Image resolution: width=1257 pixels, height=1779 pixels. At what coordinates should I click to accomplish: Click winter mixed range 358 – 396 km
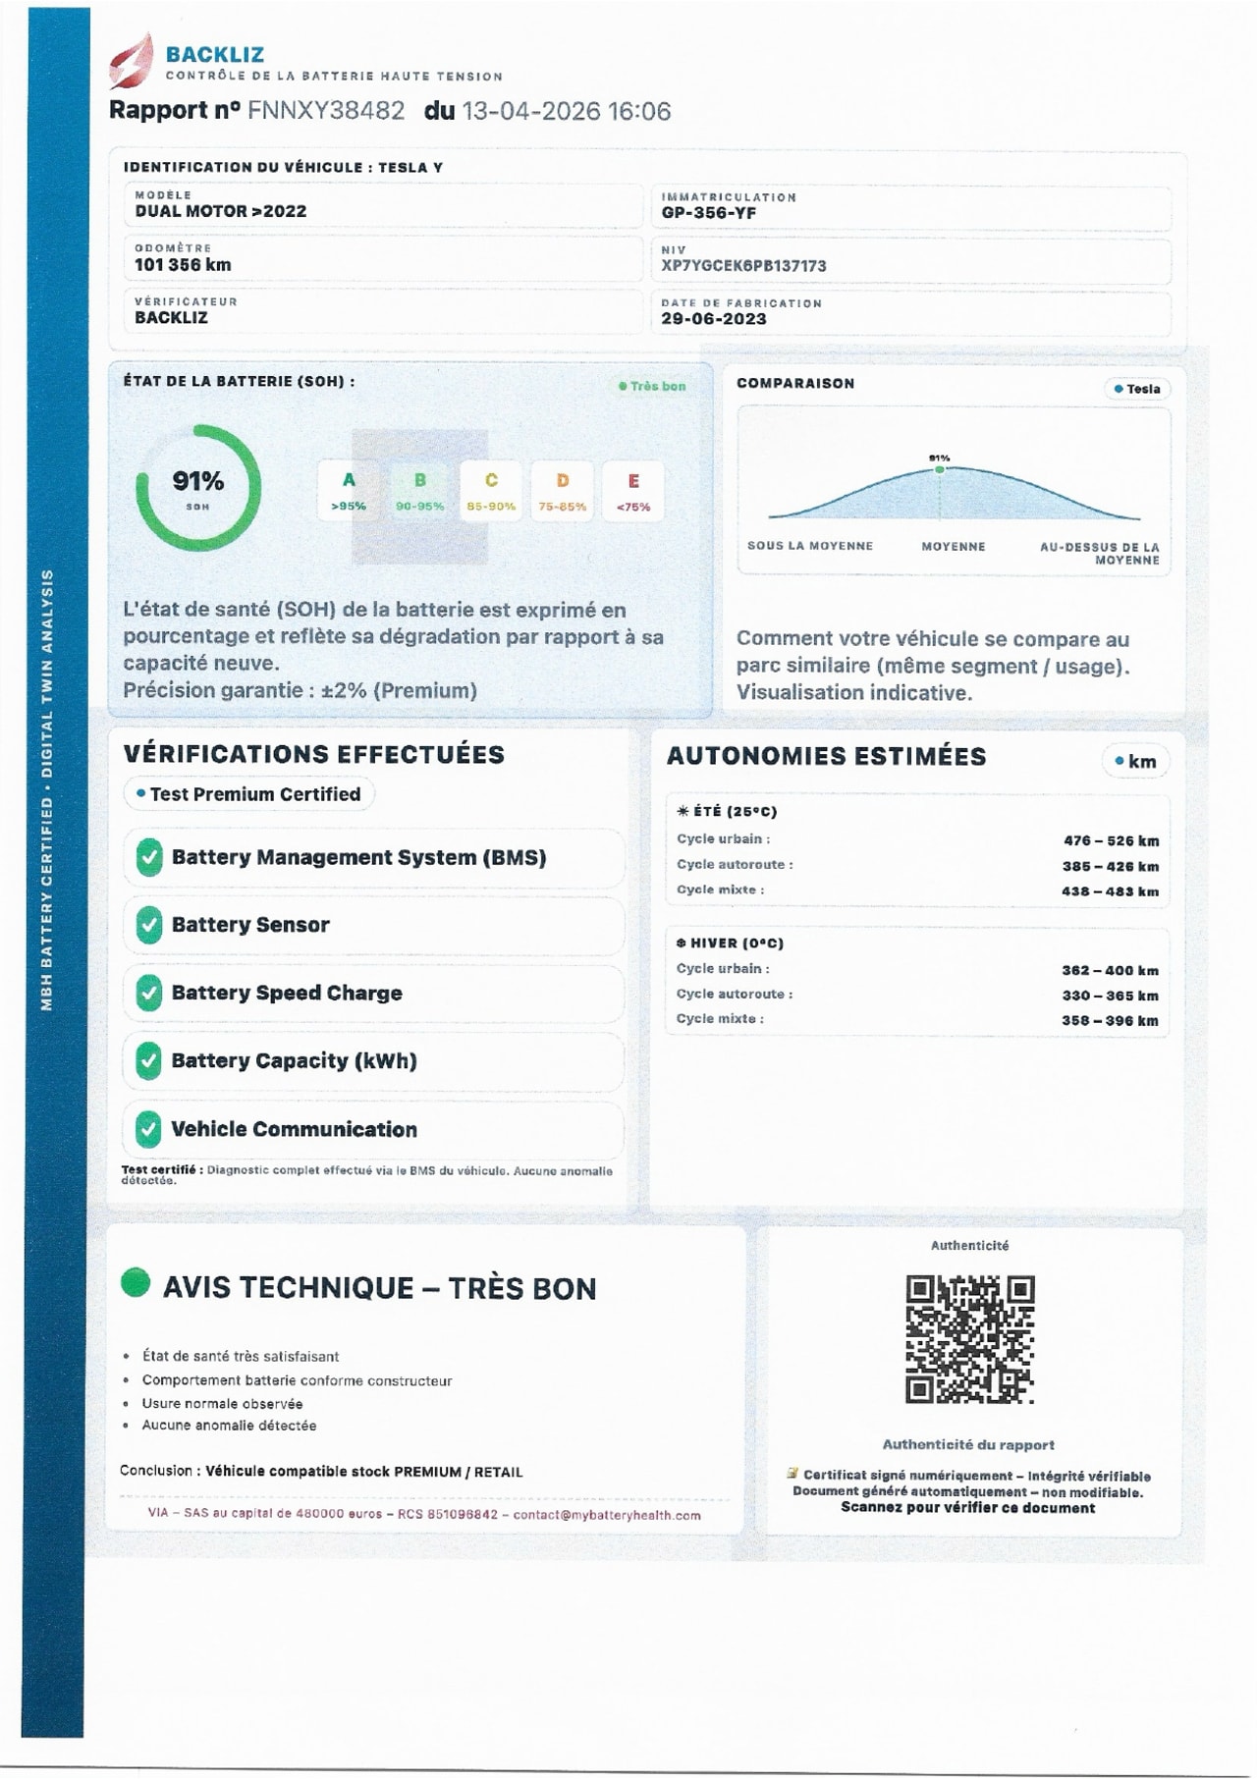[1110, 1021]
